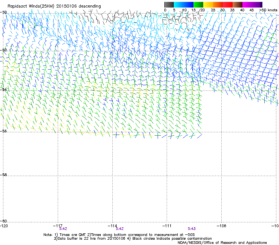Click the 5:42 time beneath longitude -114

(x=120, y=229)
